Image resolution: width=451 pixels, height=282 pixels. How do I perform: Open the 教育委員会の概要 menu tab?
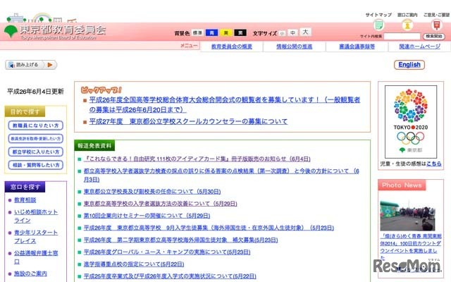point(232,47)
